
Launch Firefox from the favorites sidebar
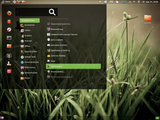(x=9, y=13)
